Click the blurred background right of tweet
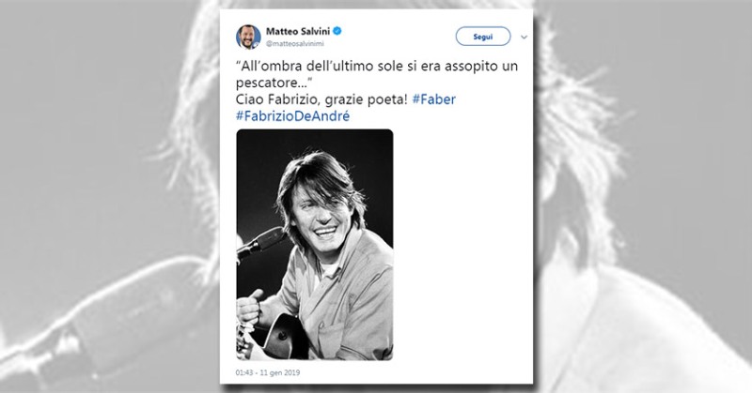The image size is (752, 393). [643, 196]
